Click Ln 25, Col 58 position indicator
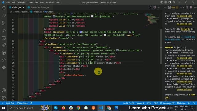Screen dimensions: 197x111 pyautogui.click(x=129, y=103)
